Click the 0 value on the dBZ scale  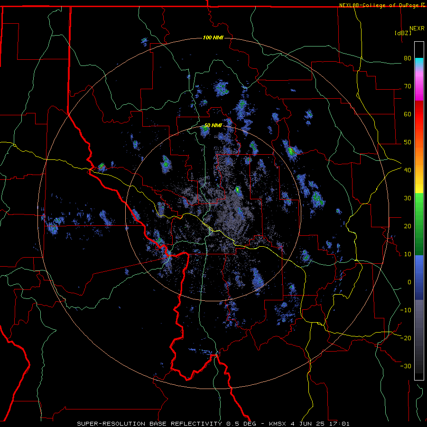click(409, 282)
